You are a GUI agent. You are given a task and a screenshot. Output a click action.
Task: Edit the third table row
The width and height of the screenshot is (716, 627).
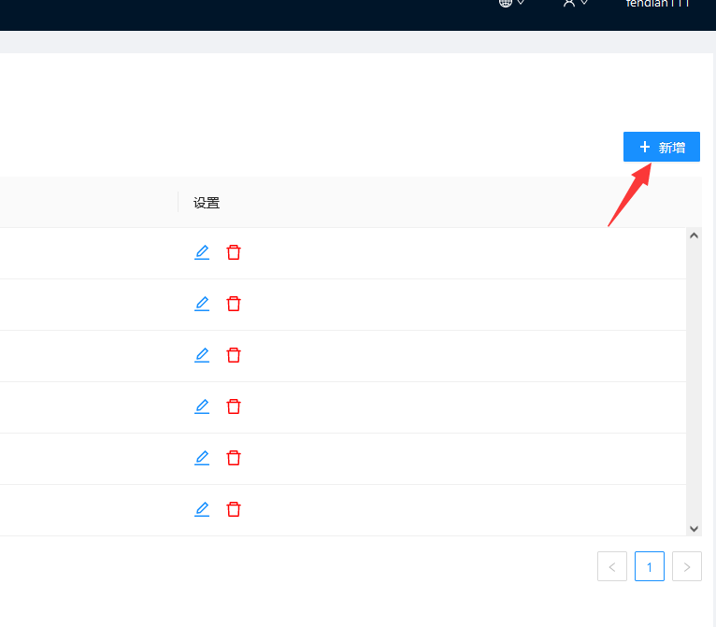click(202, 355)
